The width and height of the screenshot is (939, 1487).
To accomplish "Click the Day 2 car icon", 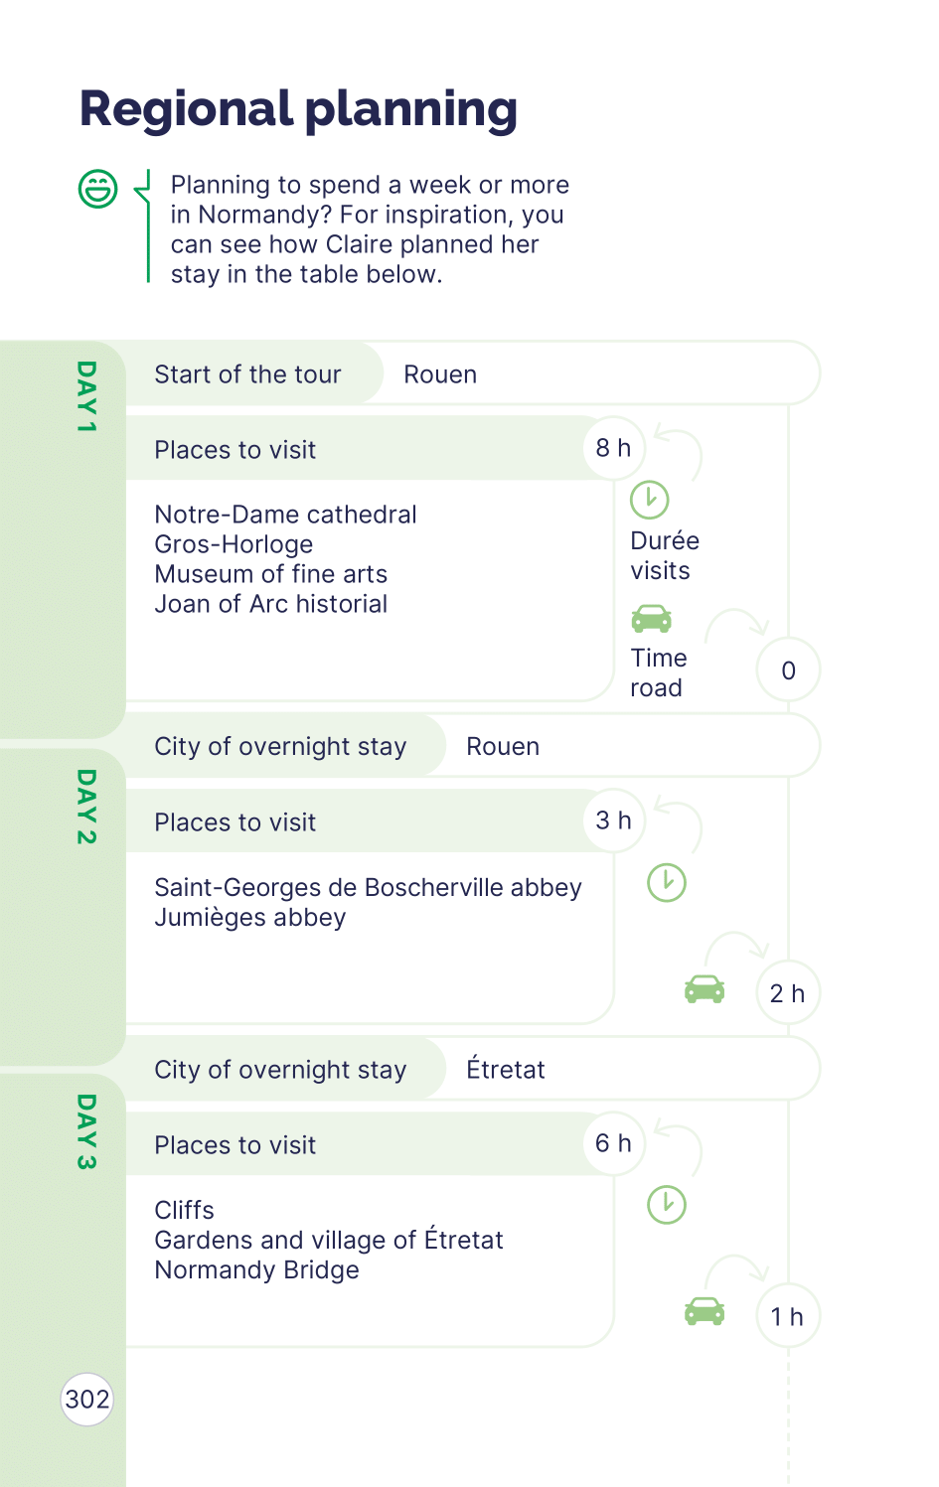I will pyautogui.click(x=704, y=989).
